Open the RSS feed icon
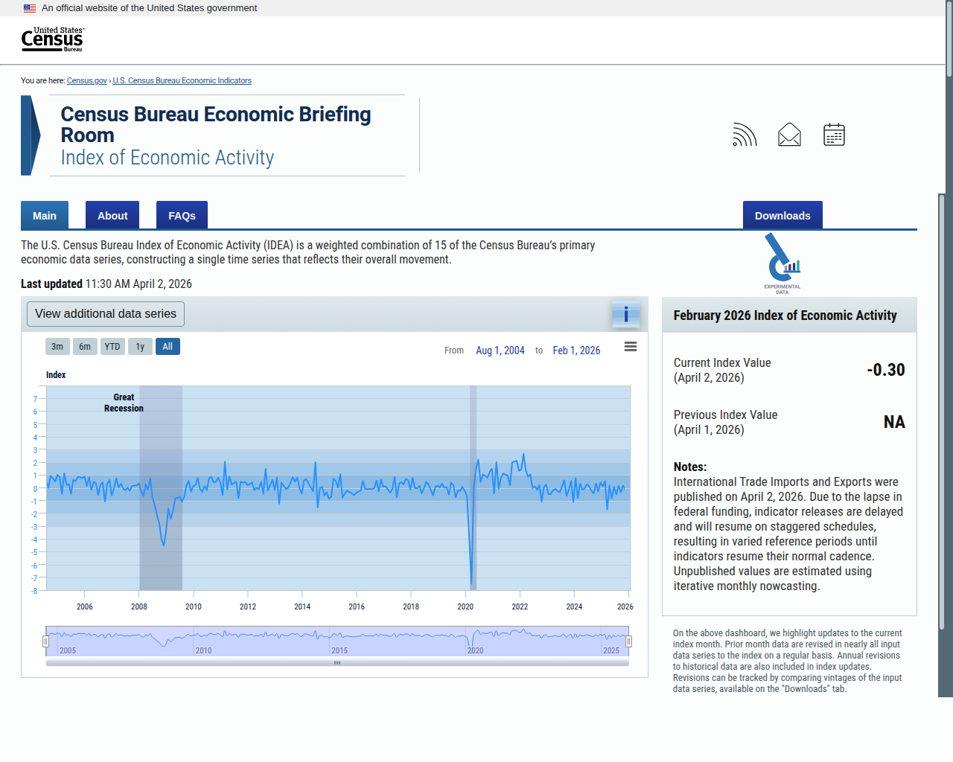 click(745, 135)
